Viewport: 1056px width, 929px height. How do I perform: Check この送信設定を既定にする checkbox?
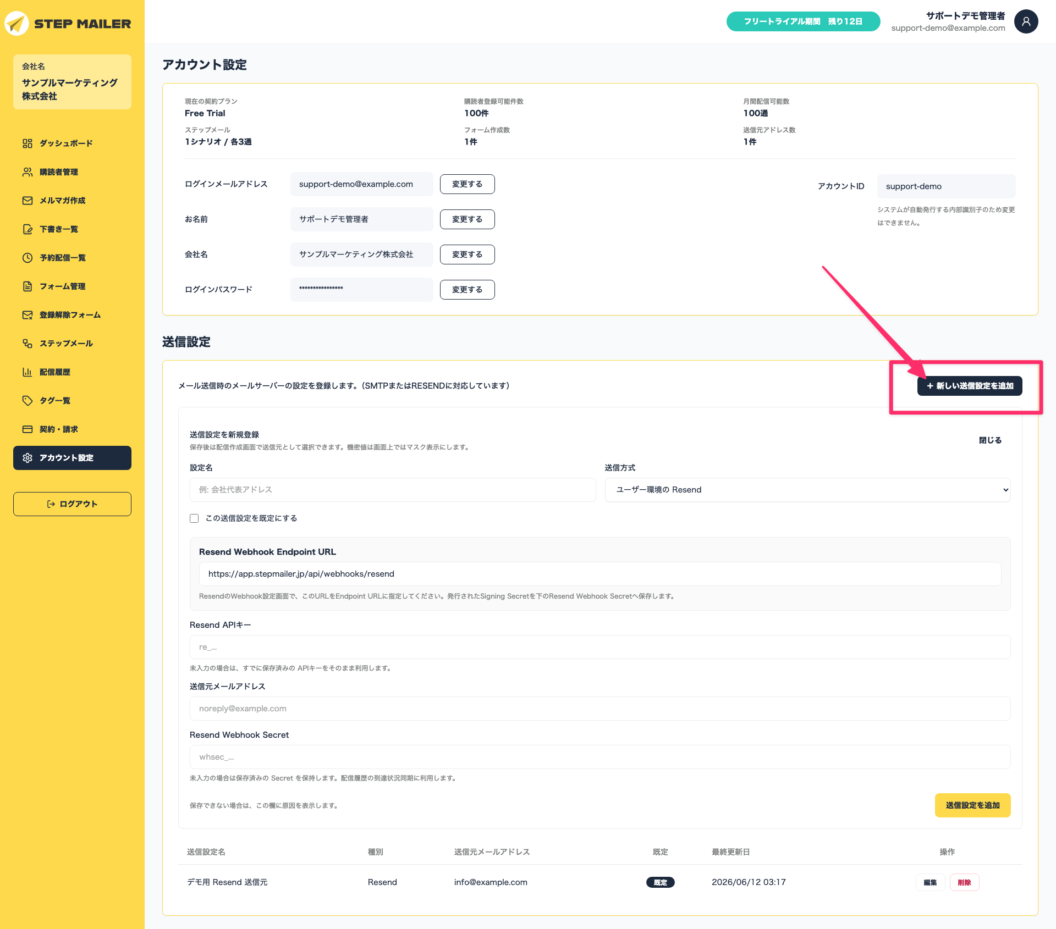[194, 518]
